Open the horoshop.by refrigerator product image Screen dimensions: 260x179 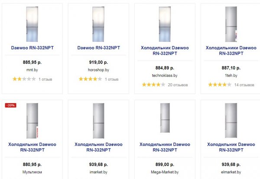98,23
